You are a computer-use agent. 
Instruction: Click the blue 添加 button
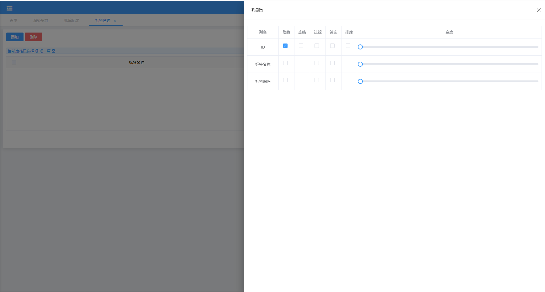(15, 37)
